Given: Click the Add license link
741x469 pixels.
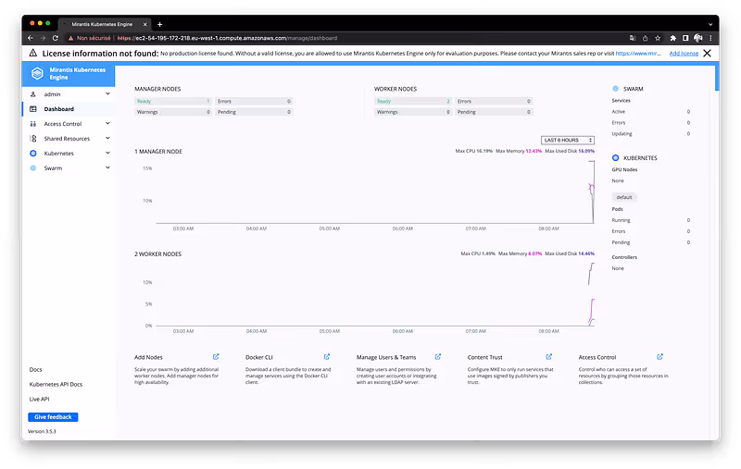Looking at the screenshot, I should pos(684,54).
